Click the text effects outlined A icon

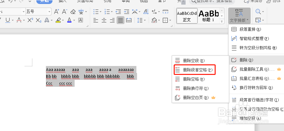(x=47, y=20)
